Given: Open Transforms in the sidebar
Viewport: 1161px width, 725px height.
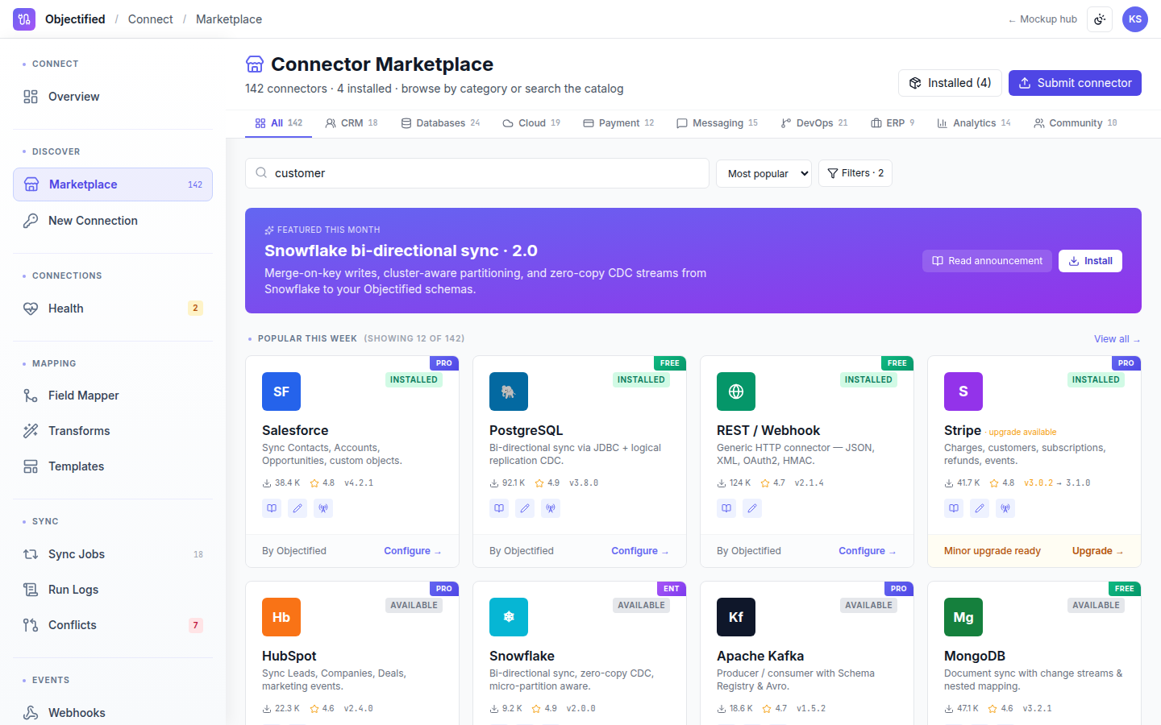Looking at the screenshot, I should pos(113,431).
